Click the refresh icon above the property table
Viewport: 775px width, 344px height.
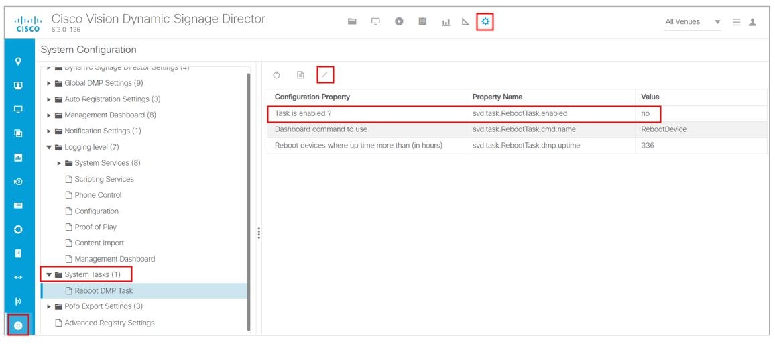pos(276,75)
